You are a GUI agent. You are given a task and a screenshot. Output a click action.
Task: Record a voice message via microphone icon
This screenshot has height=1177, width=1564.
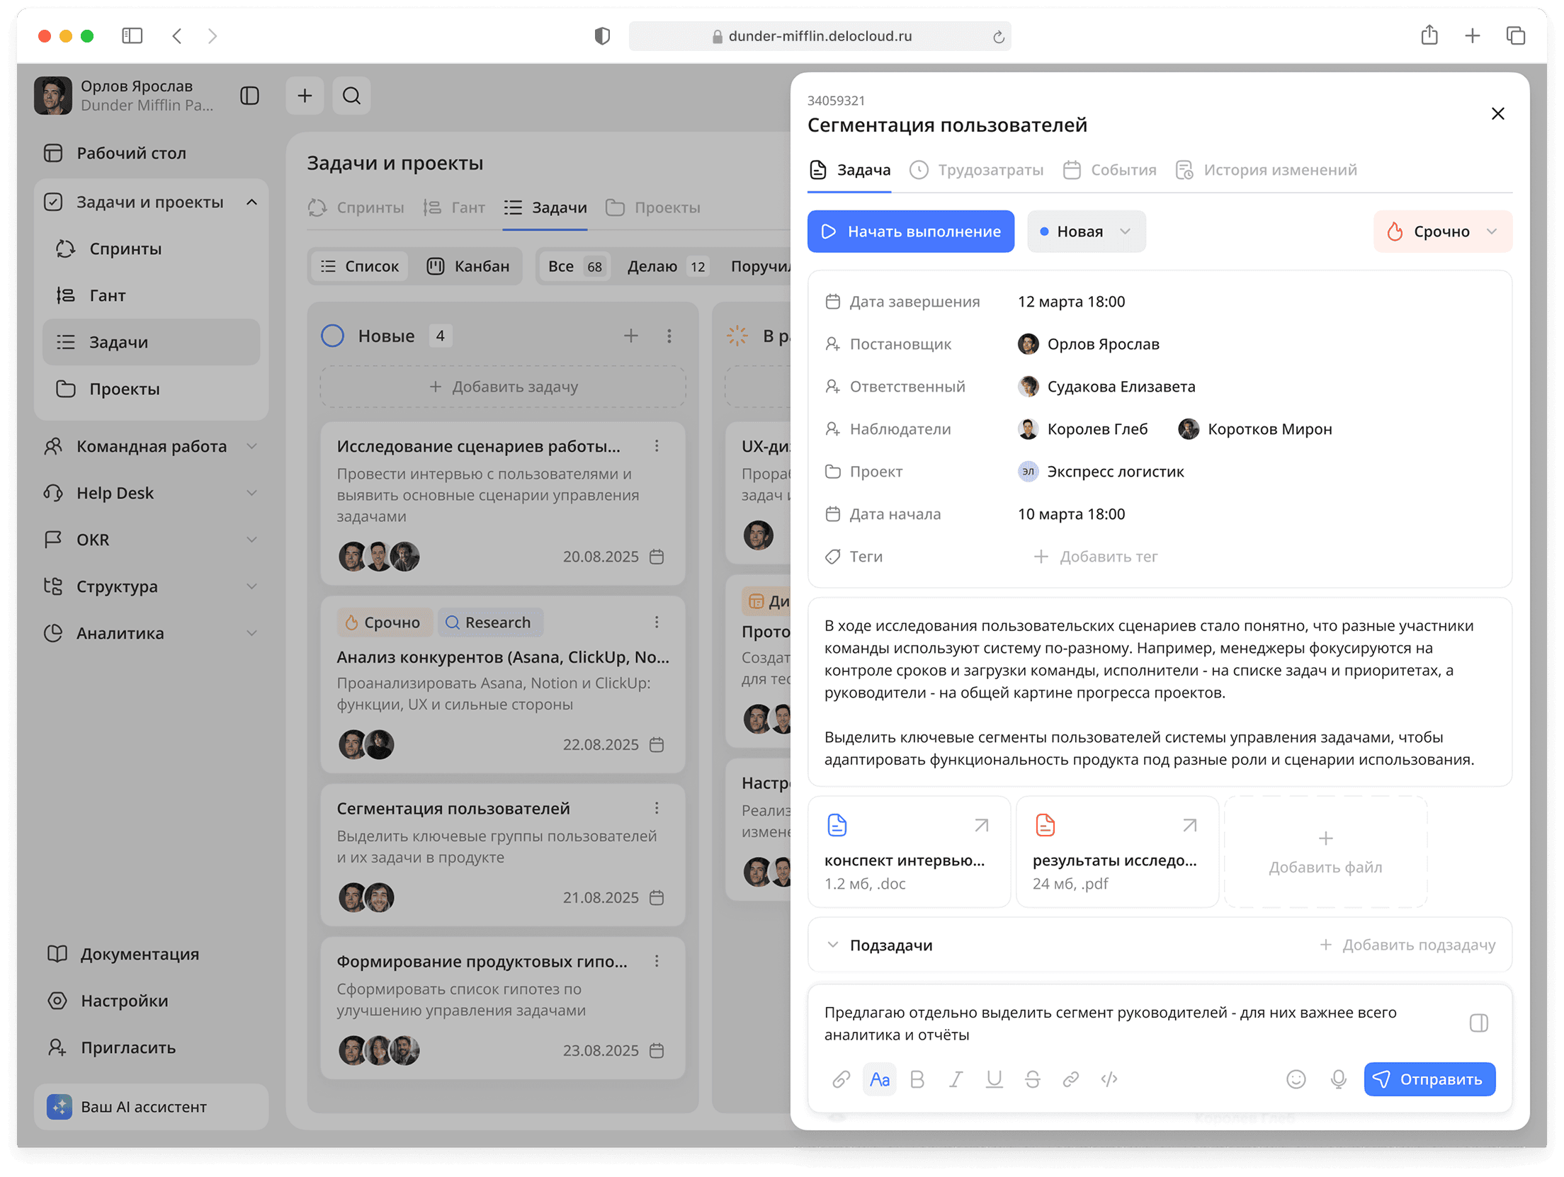point(1337,1079)
